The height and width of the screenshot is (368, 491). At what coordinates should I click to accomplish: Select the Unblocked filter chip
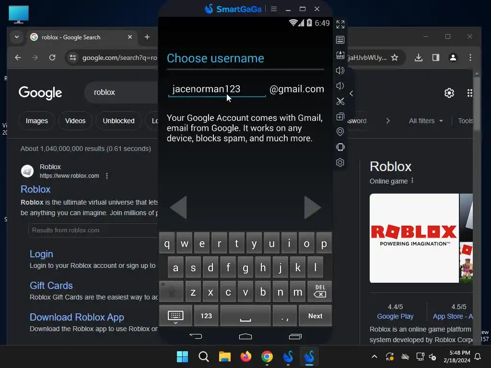click(x=119, y=121)
